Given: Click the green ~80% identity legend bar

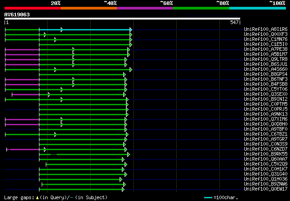Looking at the screenshot, I should point(201,8).
